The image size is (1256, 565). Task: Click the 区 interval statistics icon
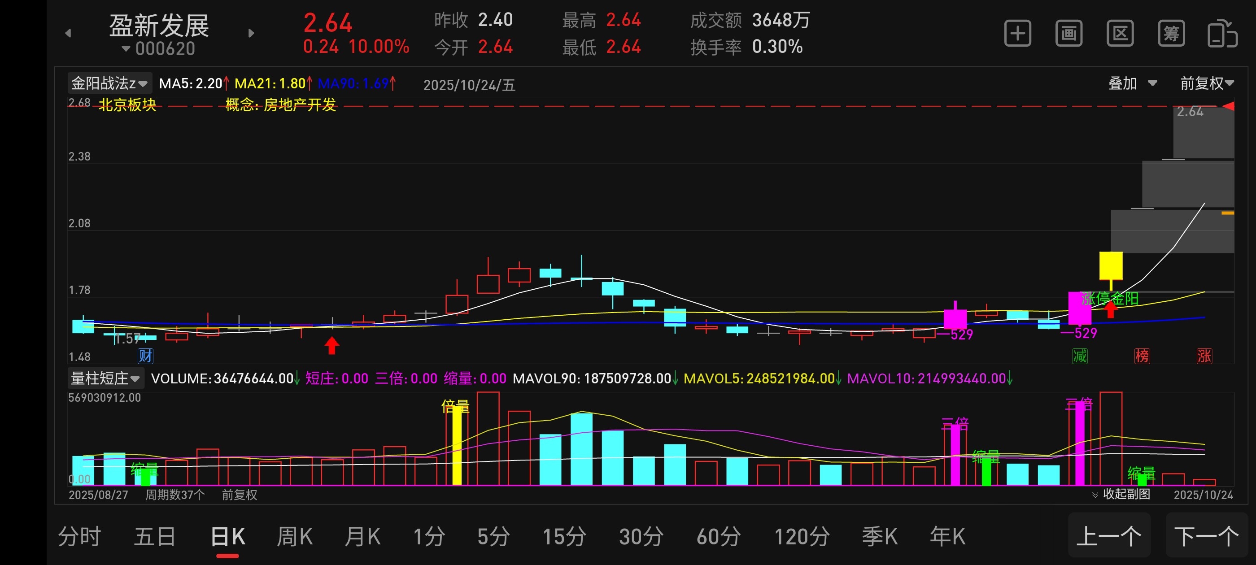pos(1120,34)
